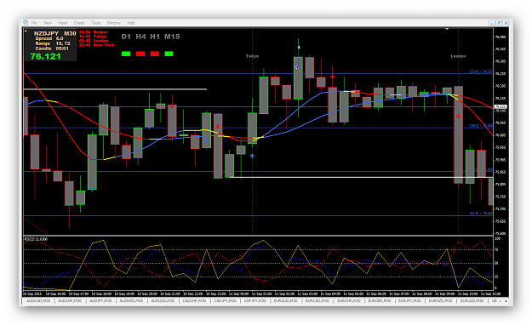532x325 pixels.
Task: Switch to the CADJPY,M30 chart tab
Action: click(226, 300)
